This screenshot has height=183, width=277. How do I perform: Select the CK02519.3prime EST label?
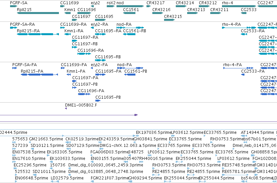[82, 139]
